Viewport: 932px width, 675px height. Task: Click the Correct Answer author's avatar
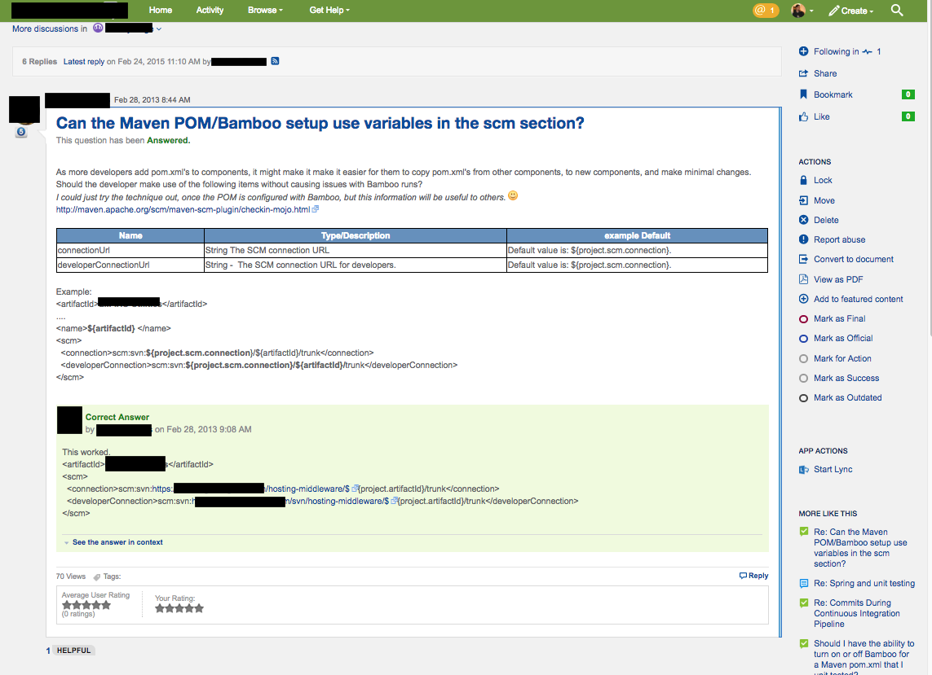tap(69, 420)
